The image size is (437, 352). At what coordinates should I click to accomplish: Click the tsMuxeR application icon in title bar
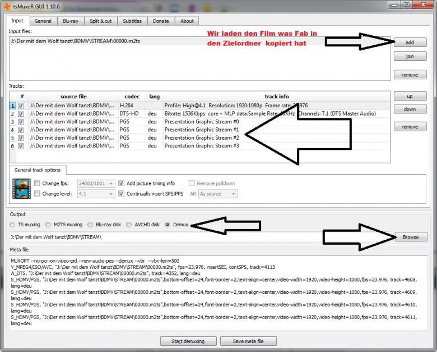(x=7, y=6)
